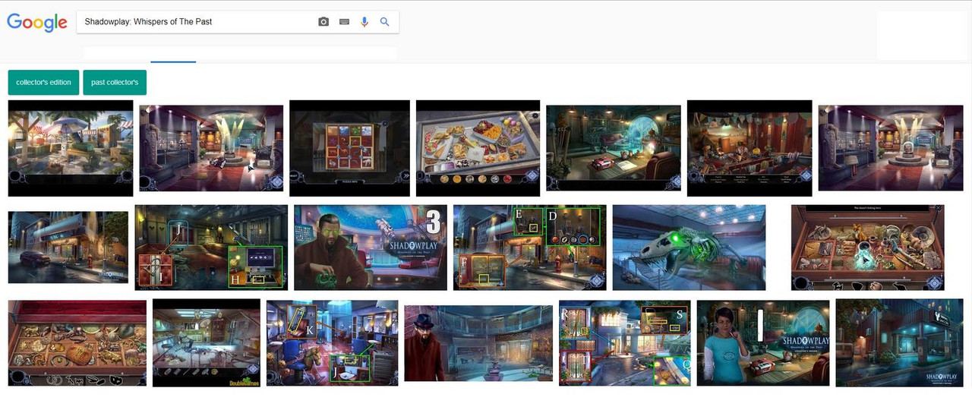Open the puzzle grid tiles thumbnail
This screenshot has height=410, width=972.
pyautogui.click(x=350, y=148)
